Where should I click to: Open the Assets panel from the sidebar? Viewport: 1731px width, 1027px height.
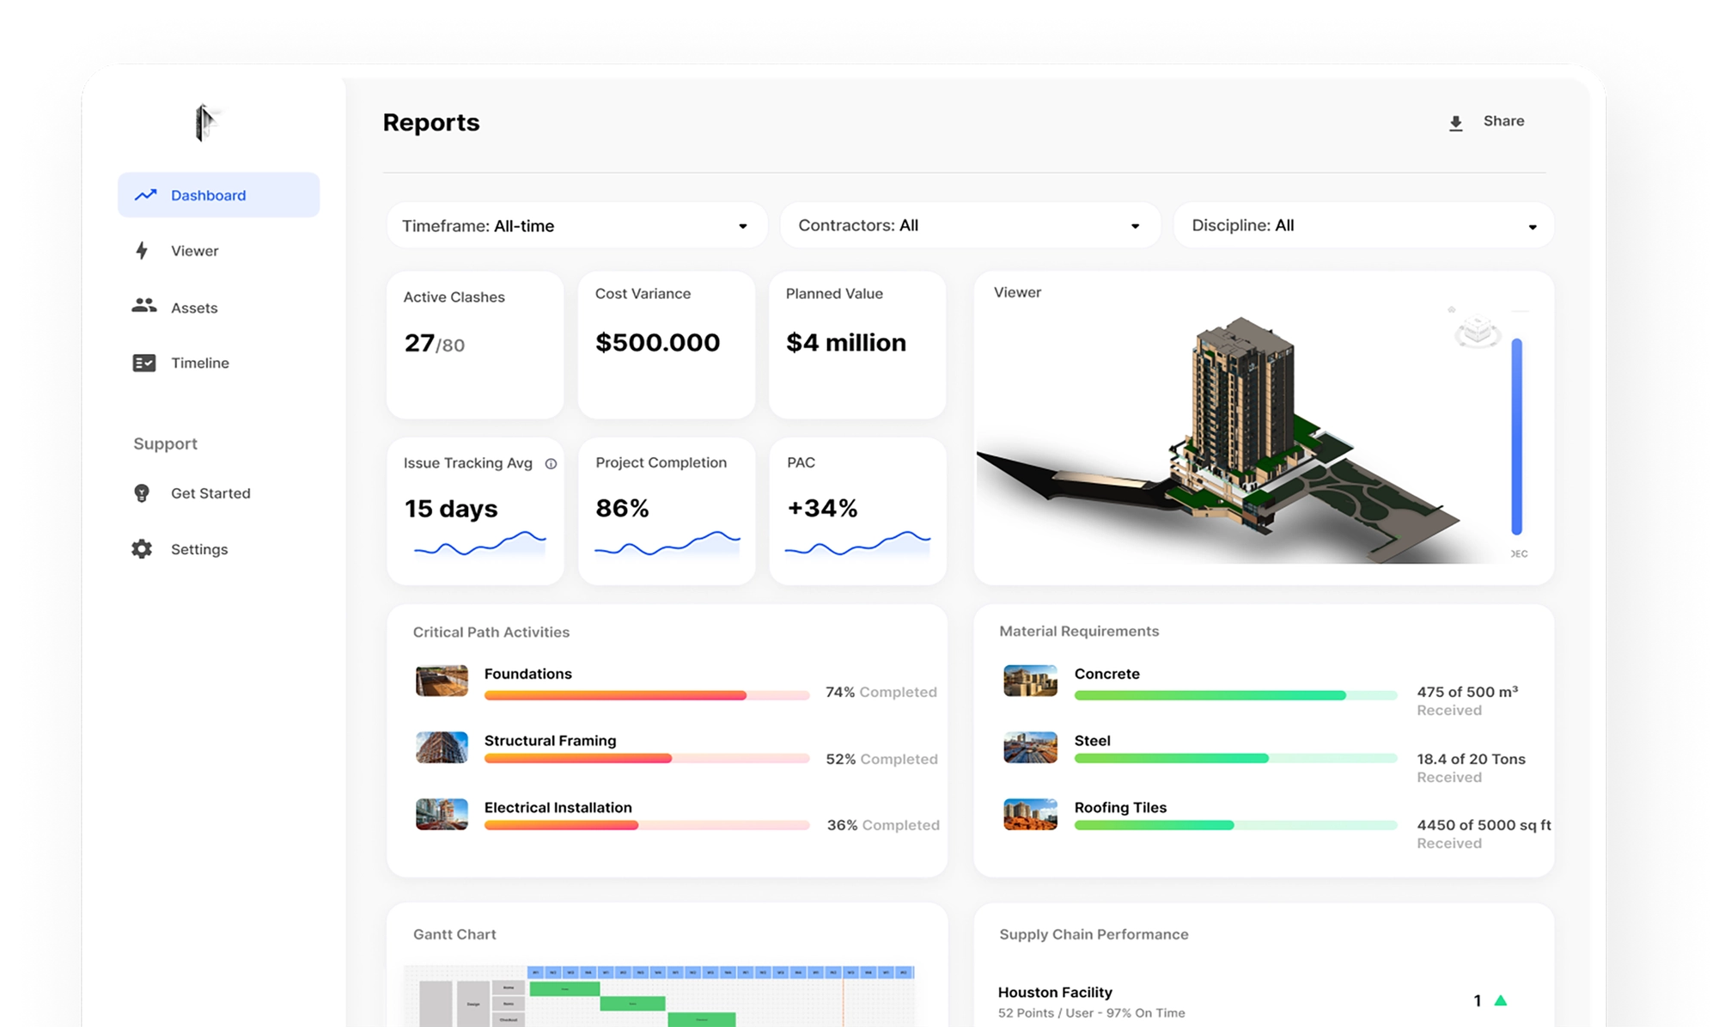click(x=143, y=307)
